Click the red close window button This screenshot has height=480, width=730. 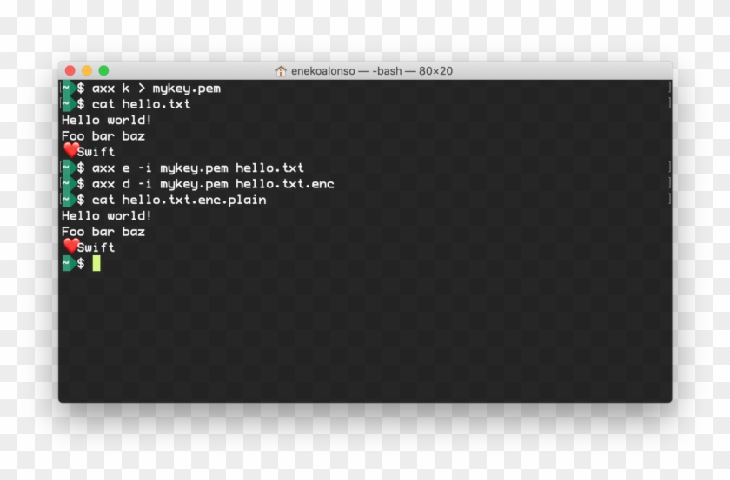click(x=70, y=70)
